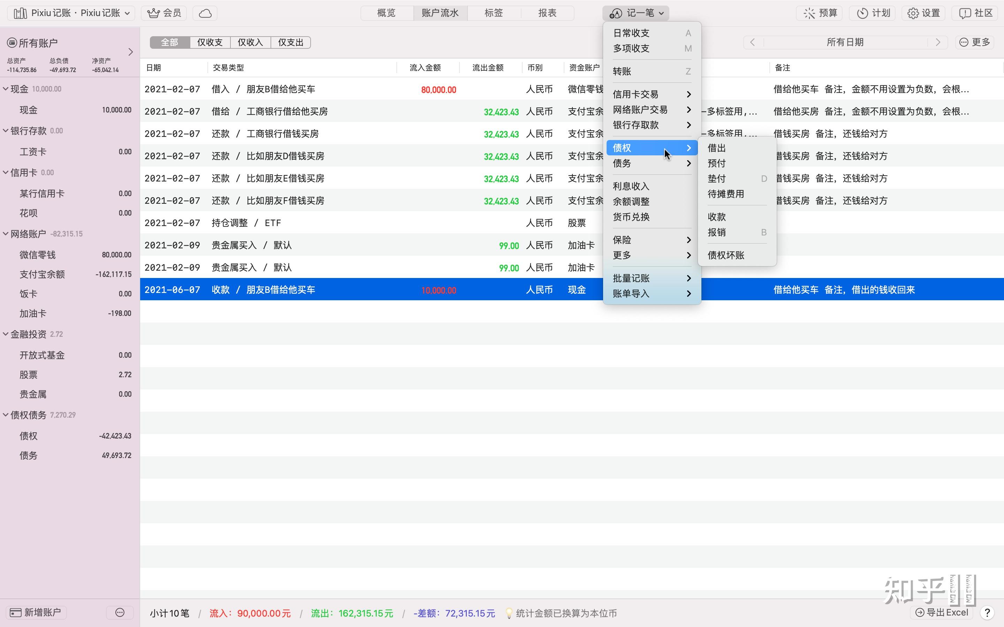Select the 支付宝余额 account
1004x627 pixels.
tap(70, 274)
